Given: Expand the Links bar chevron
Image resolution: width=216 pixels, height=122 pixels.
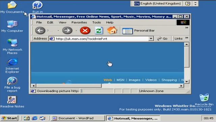Looking at the screenshot, I should coord(187,38).
